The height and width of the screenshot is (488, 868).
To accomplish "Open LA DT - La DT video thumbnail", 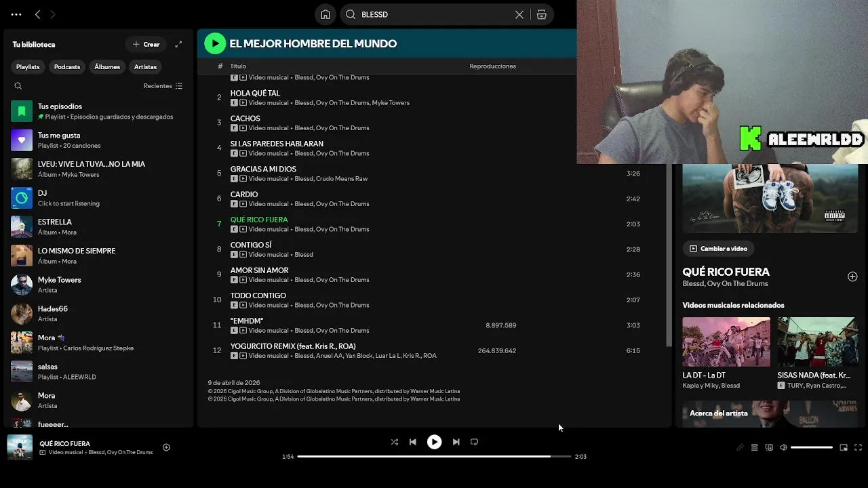I will (x=726, y=342).
